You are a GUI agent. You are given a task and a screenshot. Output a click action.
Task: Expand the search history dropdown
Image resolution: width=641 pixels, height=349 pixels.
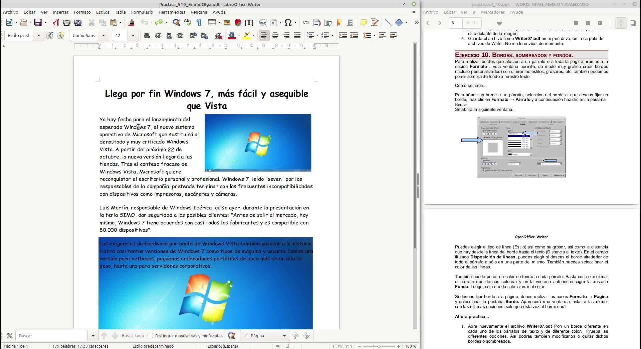[93, 336]
